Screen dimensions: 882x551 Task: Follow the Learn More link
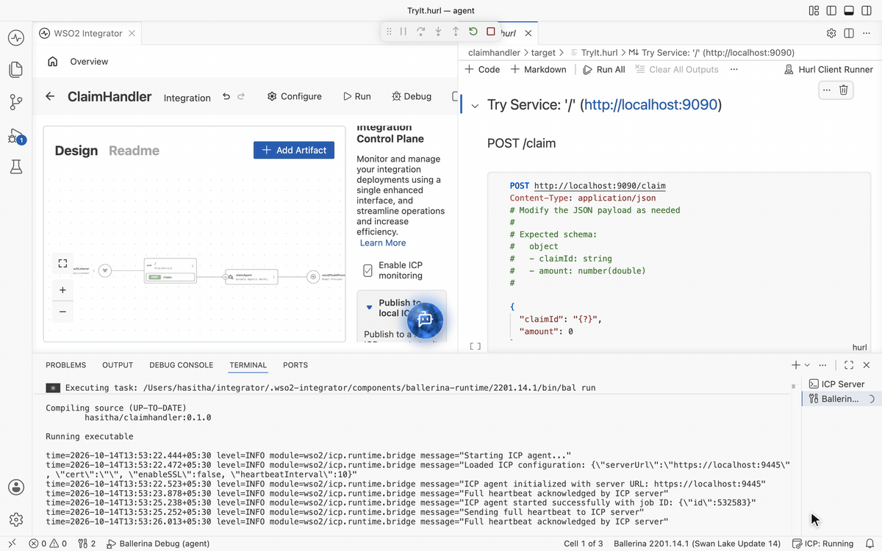383,242
